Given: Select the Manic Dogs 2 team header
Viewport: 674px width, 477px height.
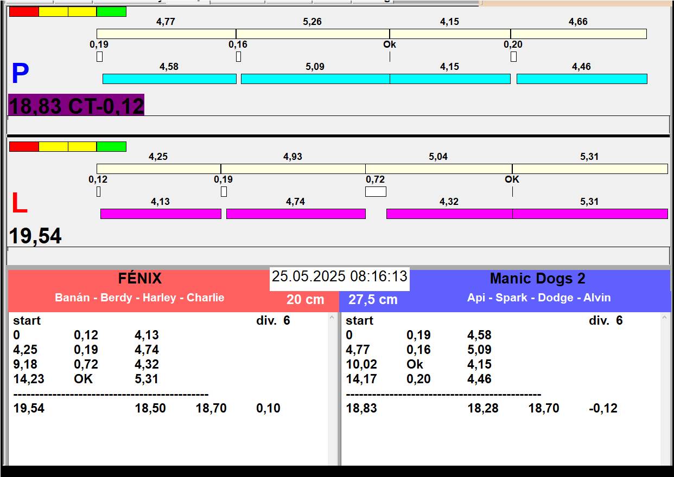Looking at the screenshot, I should 537,279.
